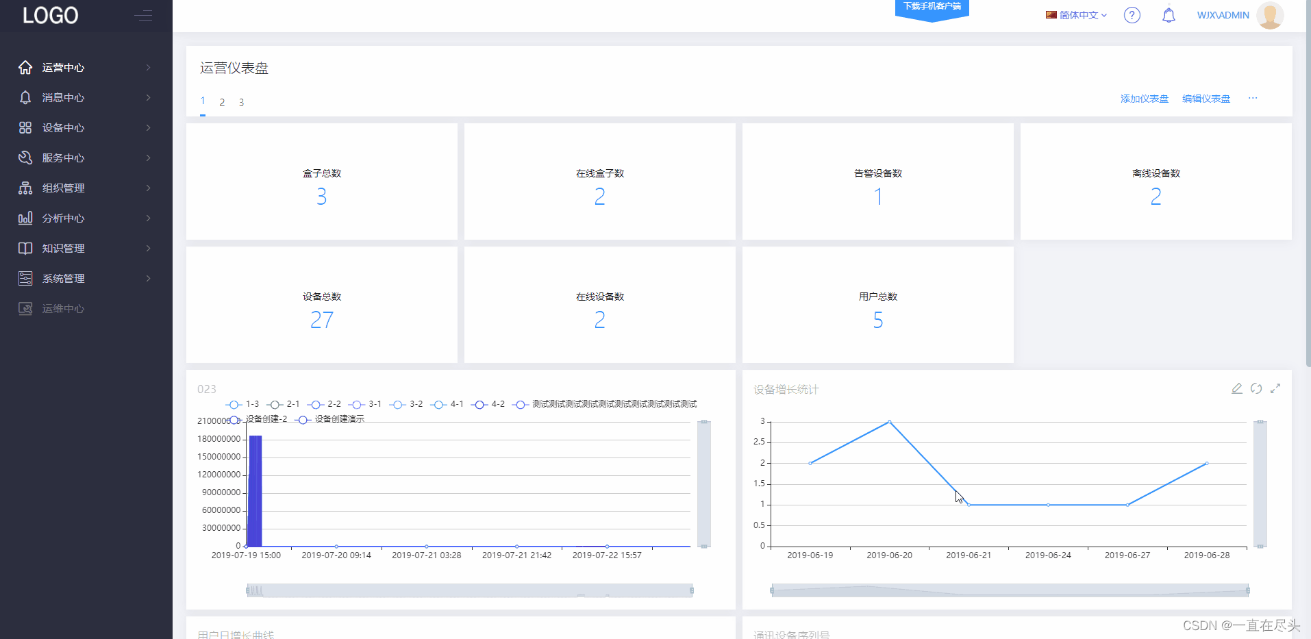Open the 盒子总数 card

(x=322, y=181)
